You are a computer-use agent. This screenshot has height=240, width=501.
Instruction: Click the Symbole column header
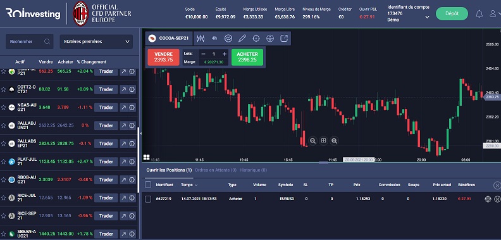tap(286, 185)
